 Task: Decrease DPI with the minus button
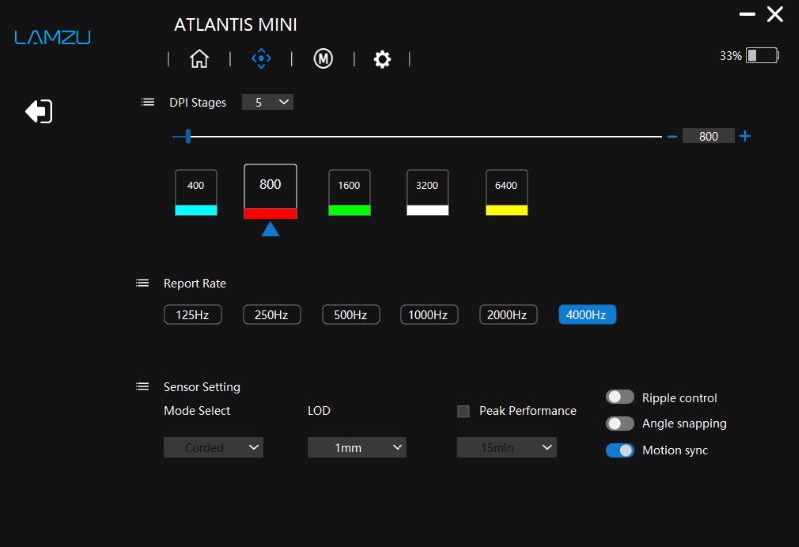(672, 136)
